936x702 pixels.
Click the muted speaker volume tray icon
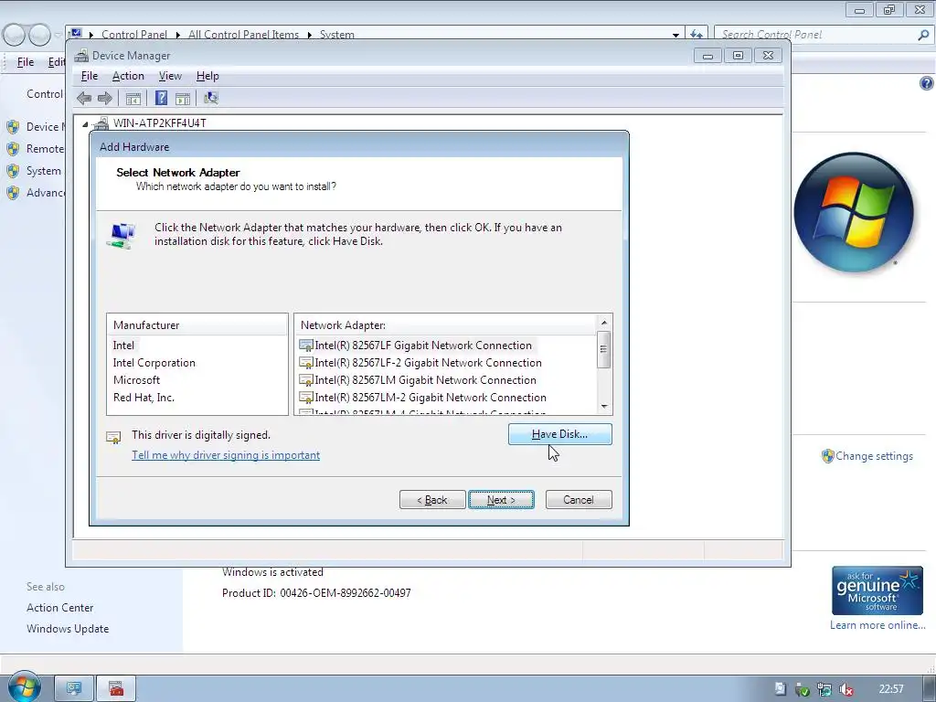(x=846, y=689)
